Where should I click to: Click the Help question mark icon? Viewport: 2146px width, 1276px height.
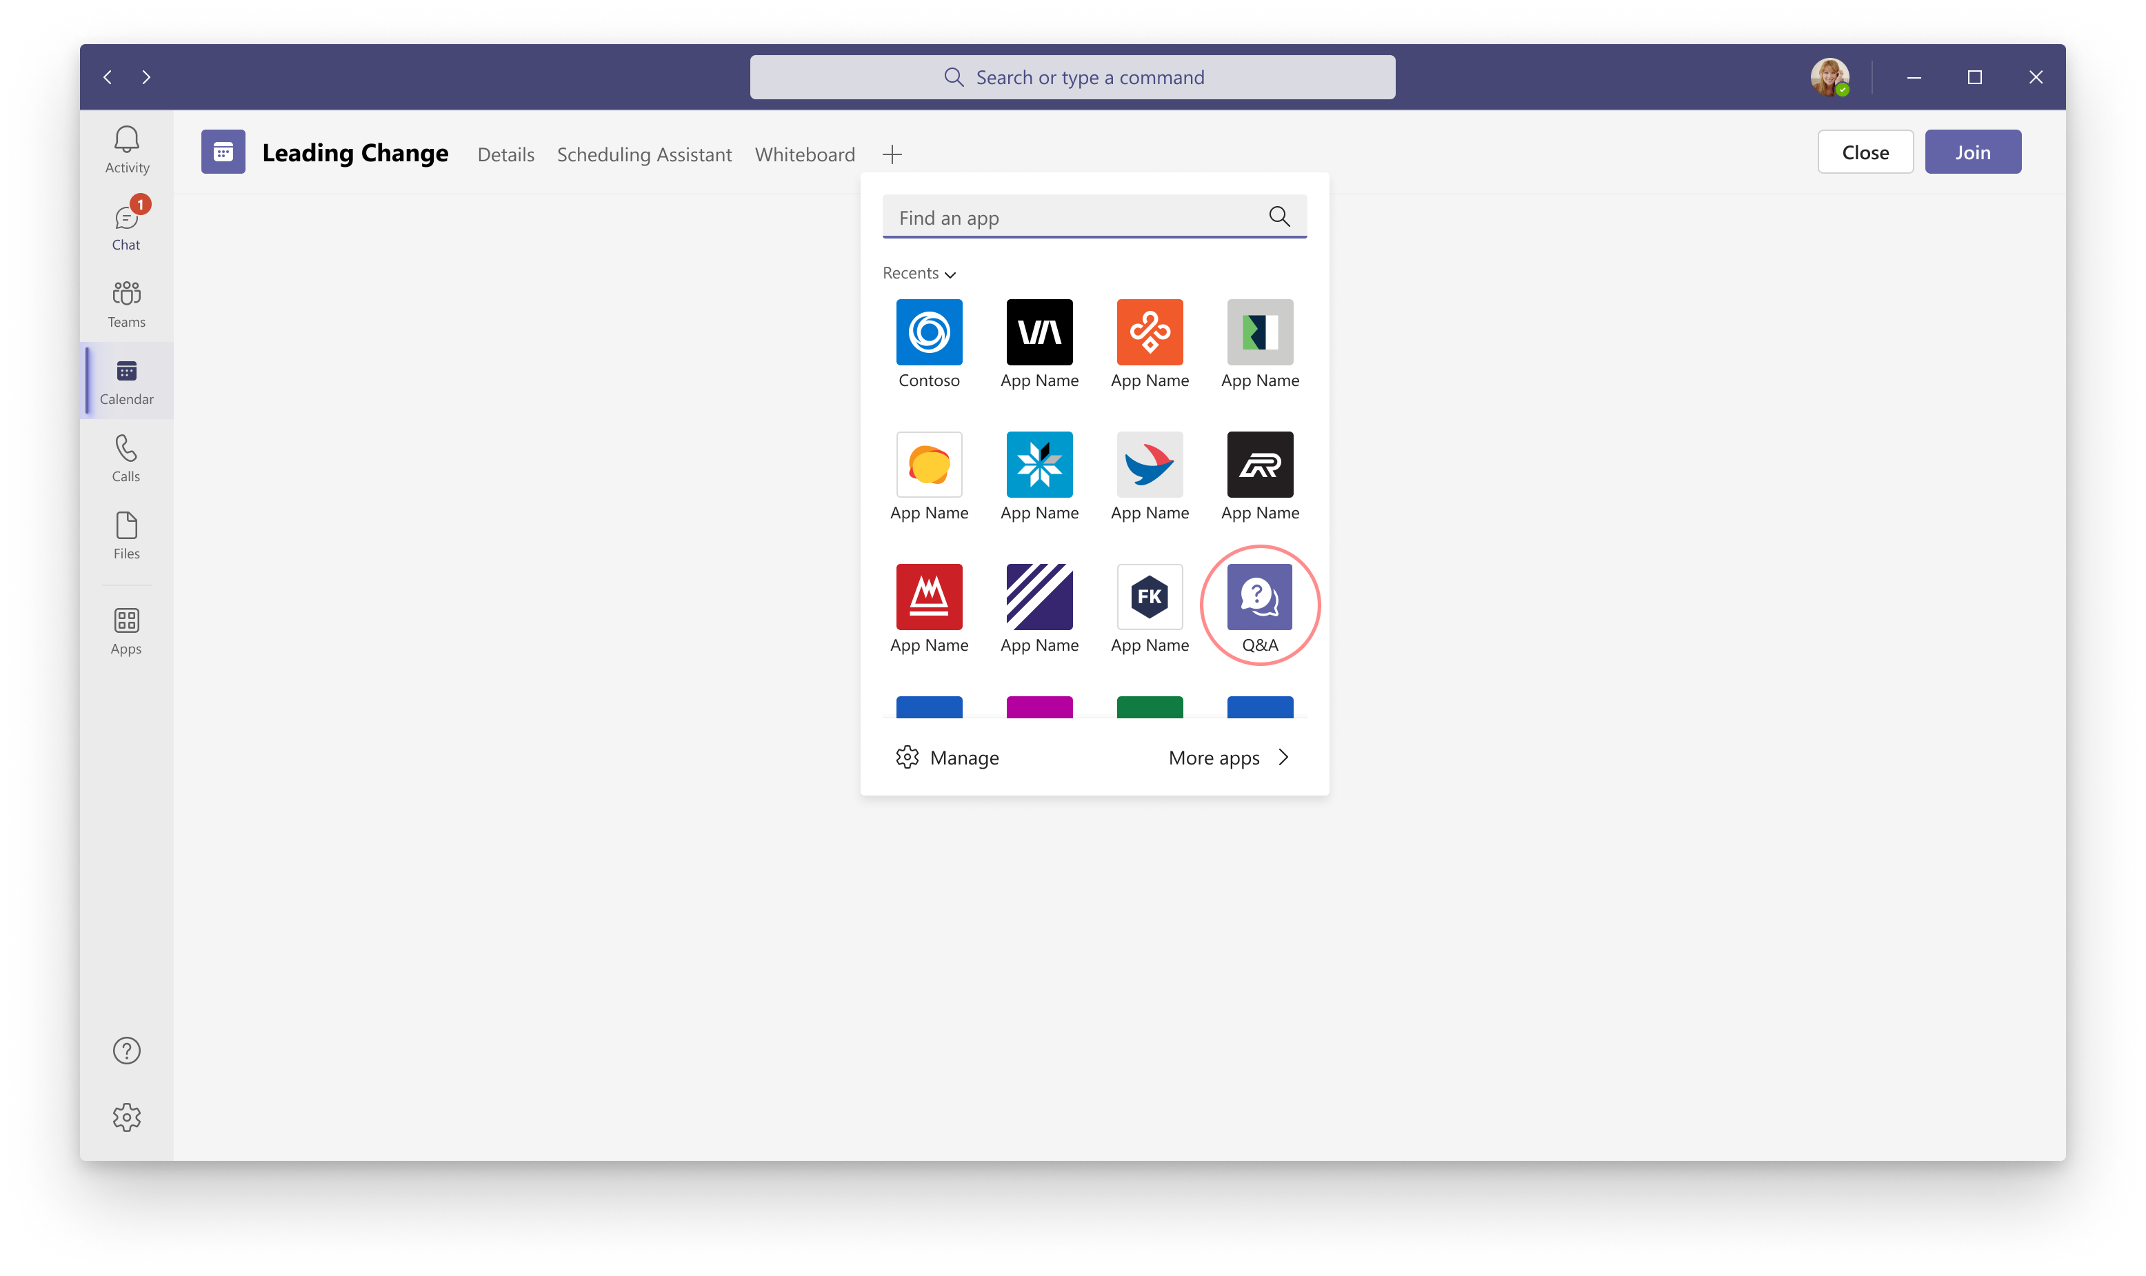pyautogui.click(x=126, y=1050)
